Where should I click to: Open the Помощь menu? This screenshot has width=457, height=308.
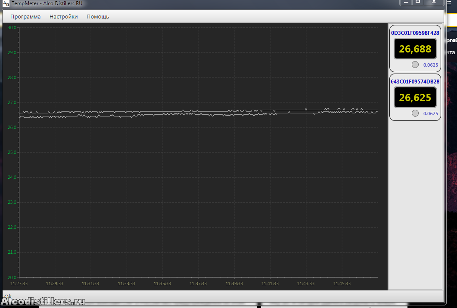point(97,17)
